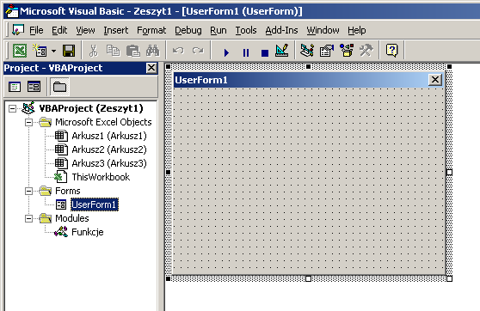Click the X button on UserForm1 design form
The width and height of the screenshot is (480, 311).
click(x=434, y=80)
